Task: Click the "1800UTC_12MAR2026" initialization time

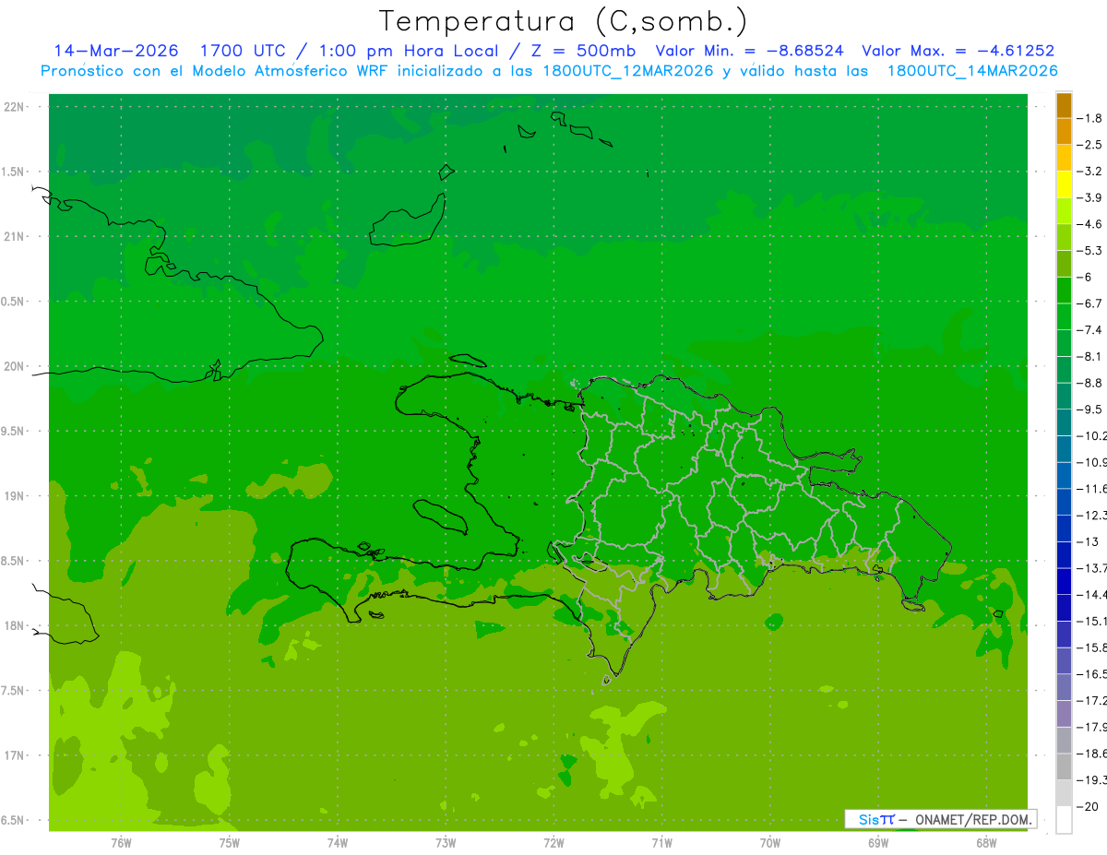Action: pyautogui.click(x=626, y=71)
